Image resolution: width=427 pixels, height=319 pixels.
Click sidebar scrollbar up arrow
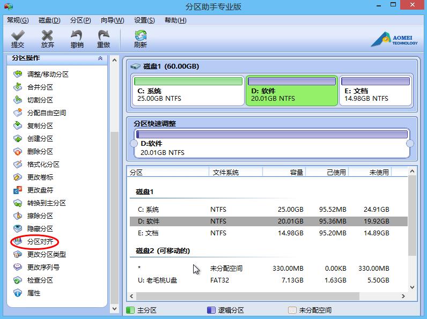point(115,60)
